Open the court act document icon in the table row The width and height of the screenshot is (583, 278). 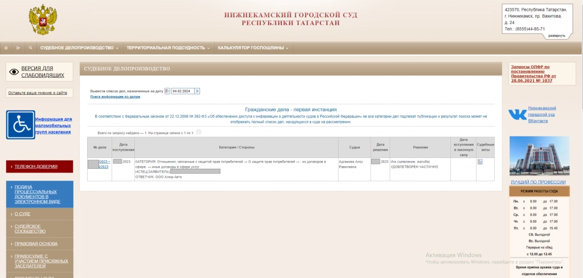480,162
